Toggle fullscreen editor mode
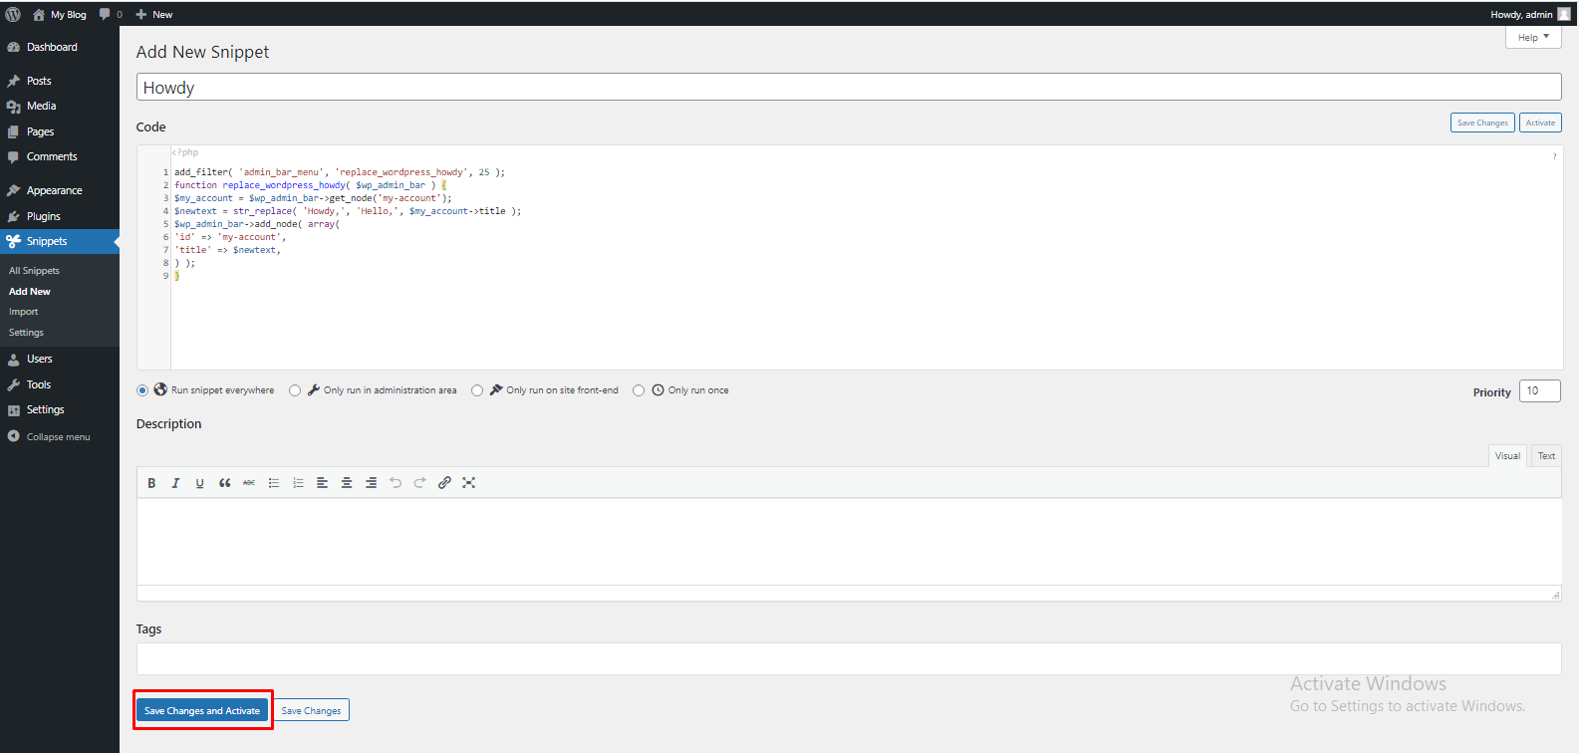Image resolution: width=1579 pixels, height=753 pixels. click(x=469, y=483)
